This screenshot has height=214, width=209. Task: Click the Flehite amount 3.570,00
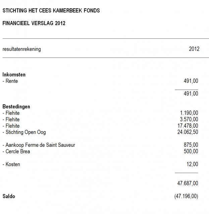[x=189, y=119]
